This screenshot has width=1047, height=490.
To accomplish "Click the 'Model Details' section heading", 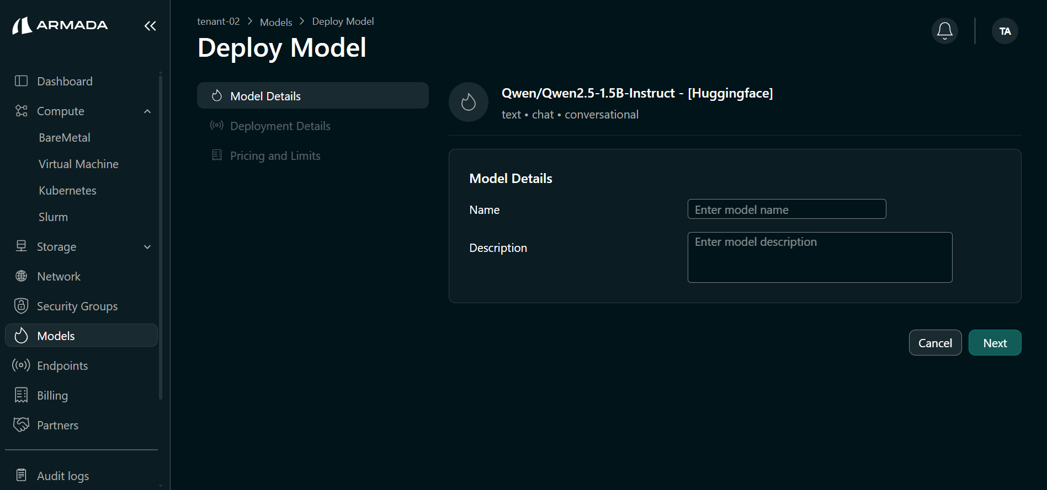I will (511, 179).
